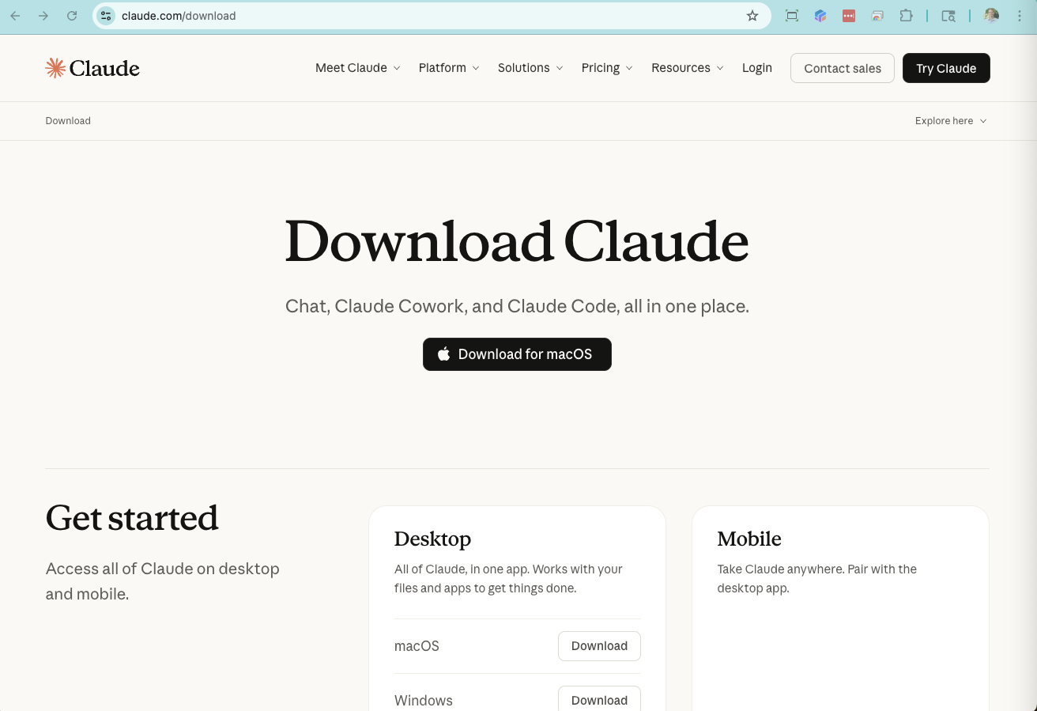Expand the Pricing menu
The image size is (1037, 711).
pos(607,68)
